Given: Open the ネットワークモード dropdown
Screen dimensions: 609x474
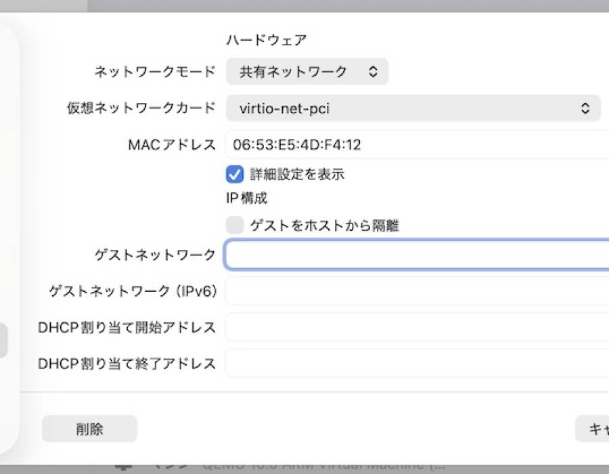Looking at the screenshot, I should 307,72.
